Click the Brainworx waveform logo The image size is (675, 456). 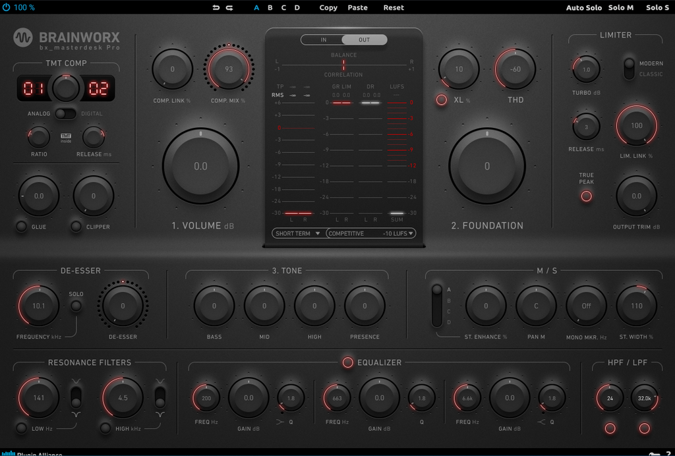click(x=23, y=38)
